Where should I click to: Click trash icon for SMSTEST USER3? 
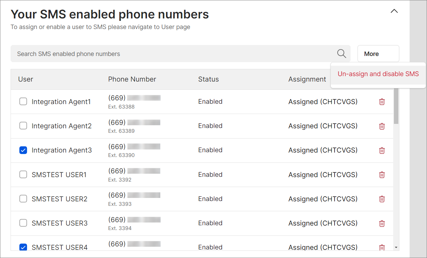tap(382, 223)
